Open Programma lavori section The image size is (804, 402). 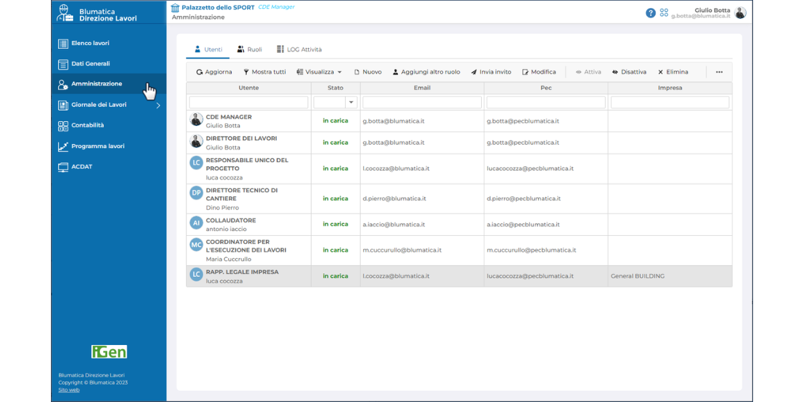[97, 146]
